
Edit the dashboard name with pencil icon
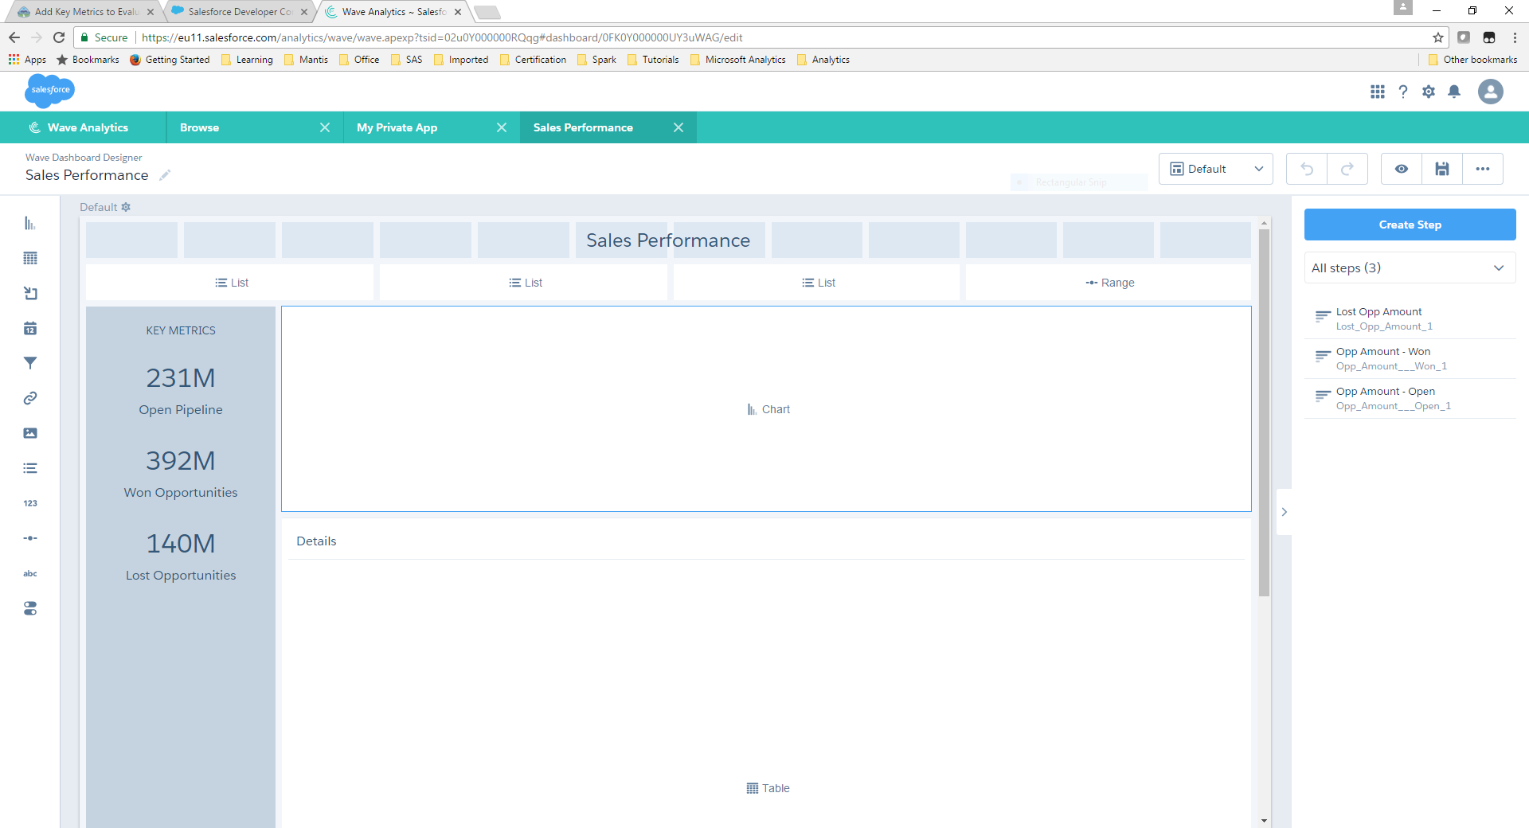tap(165, 175)
